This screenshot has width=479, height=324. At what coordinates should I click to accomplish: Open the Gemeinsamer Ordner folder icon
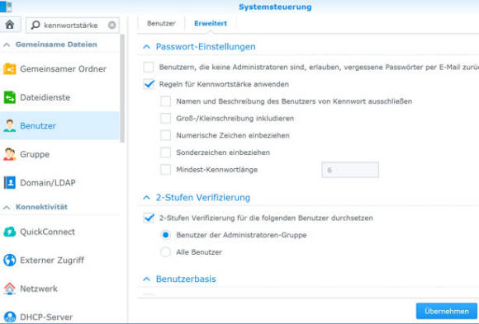tap(9, 68)
